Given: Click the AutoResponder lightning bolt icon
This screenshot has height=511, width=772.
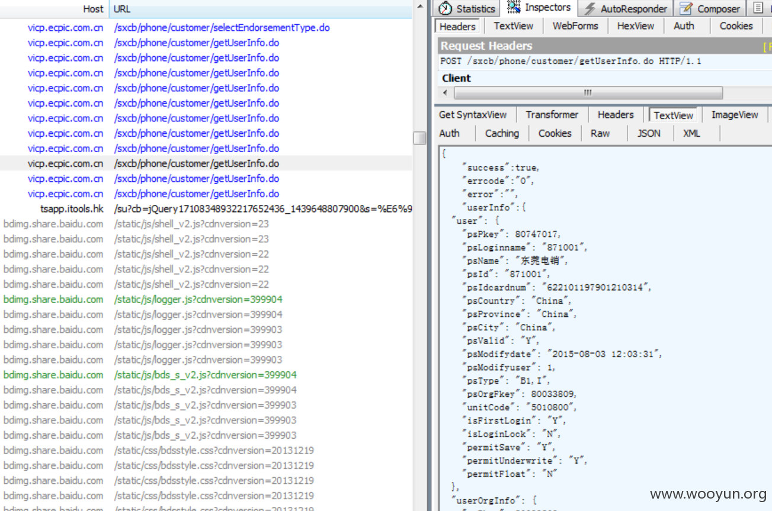Looking at the screenshot, I should (590, 9).
